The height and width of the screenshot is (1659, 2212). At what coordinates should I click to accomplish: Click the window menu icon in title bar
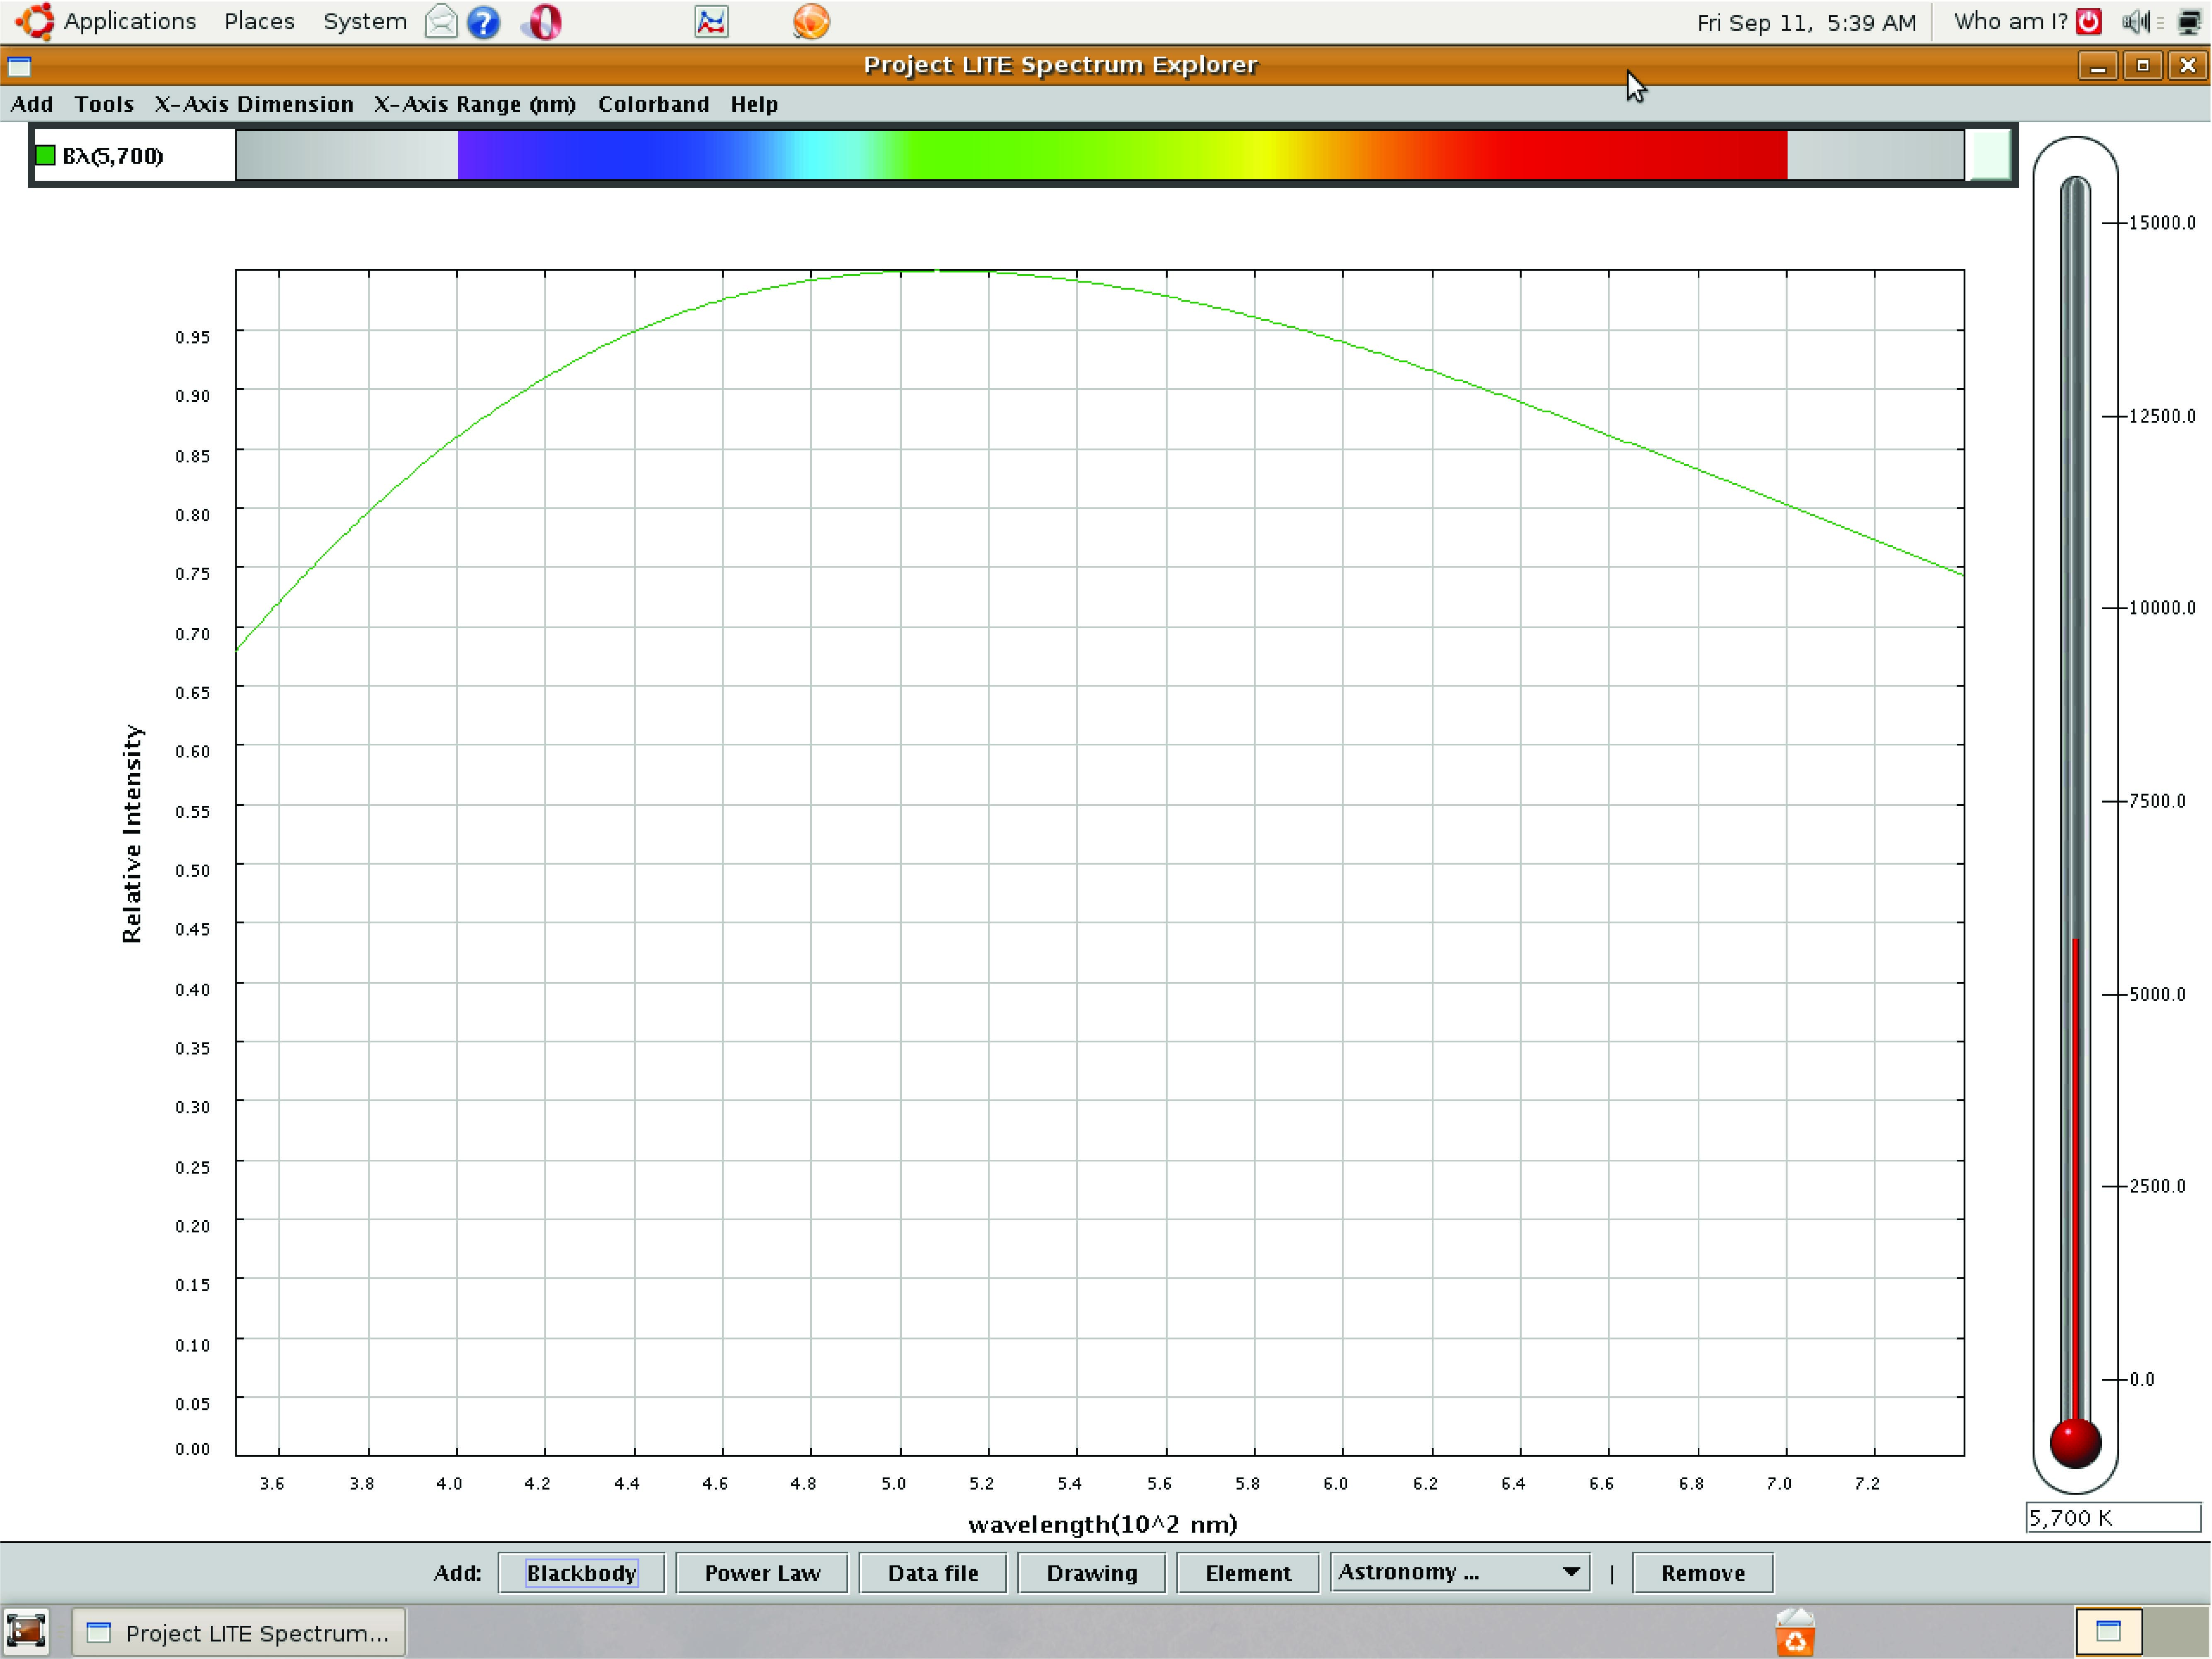pos(19,67)
